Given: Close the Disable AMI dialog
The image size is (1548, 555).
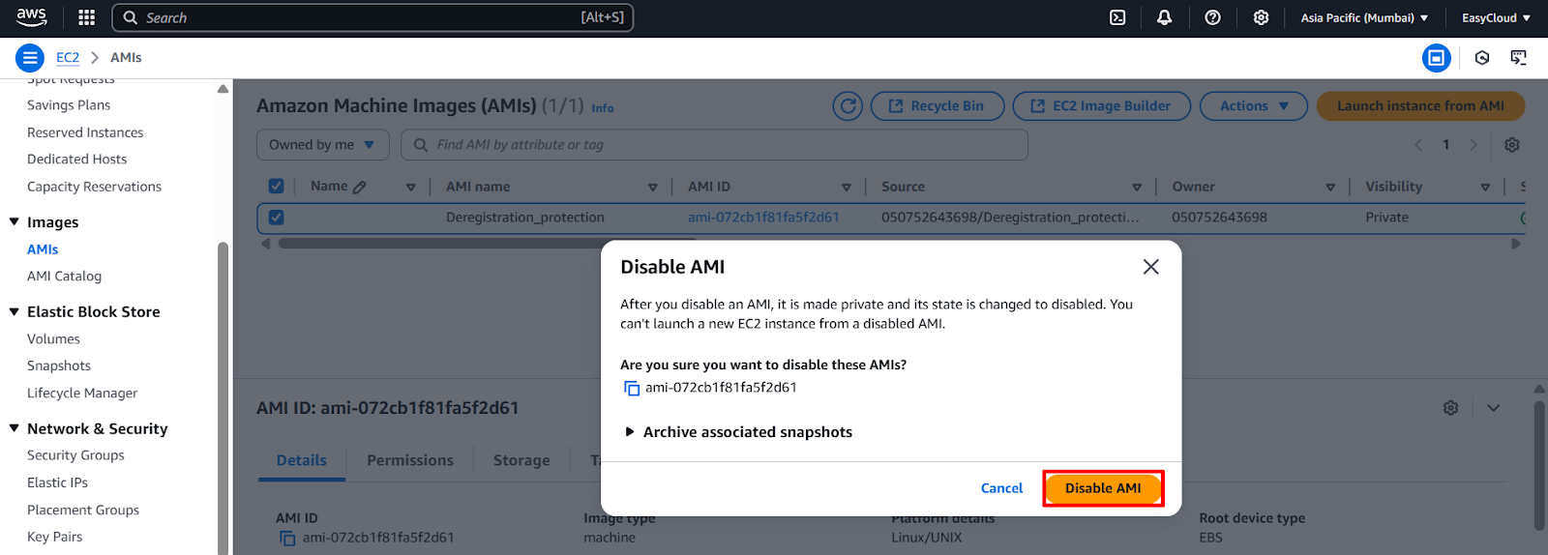Looking at the screenshot, I should 1150,267.
